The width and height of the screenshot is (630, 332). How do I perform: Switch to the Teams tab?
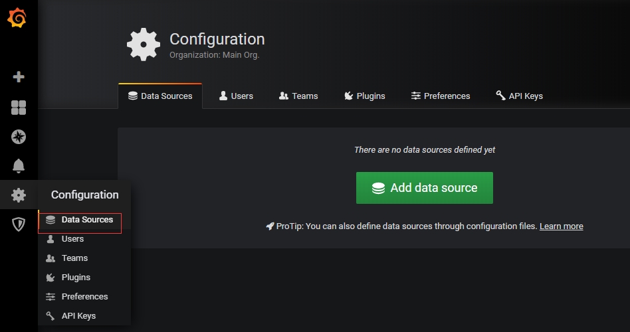click(x=298, y=96)
